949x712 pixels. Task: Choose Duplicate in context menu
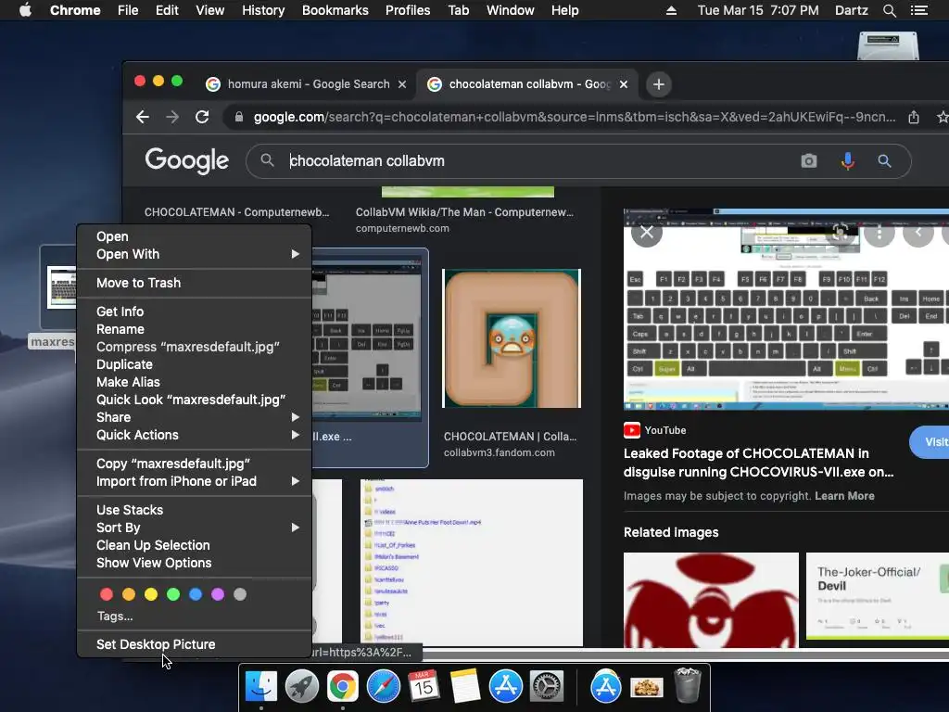click(x=194, y=364)
